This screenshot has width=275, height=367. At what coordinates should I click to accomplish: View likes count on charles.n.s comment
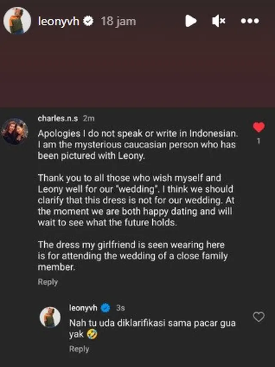pos(258,141)
